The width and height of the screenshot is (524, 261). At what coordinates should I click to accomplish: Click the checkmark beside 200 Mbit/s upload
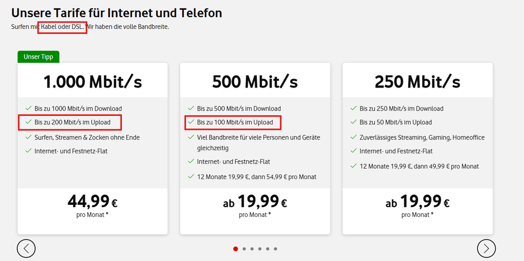point(27,122)
